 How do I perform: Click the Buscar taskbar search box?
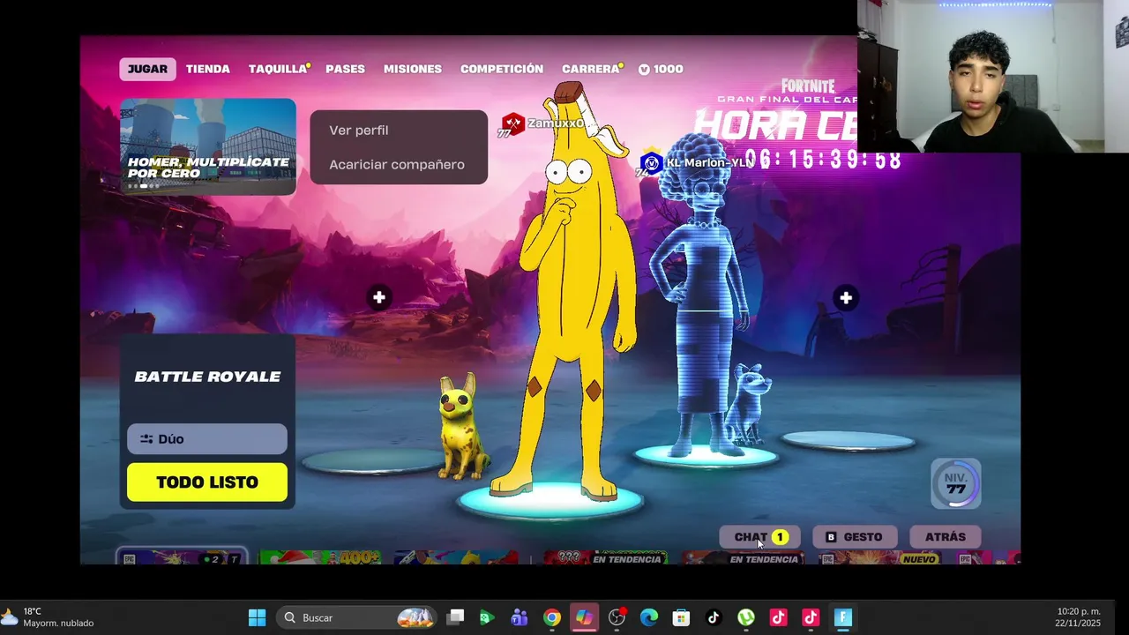[356, 617]
